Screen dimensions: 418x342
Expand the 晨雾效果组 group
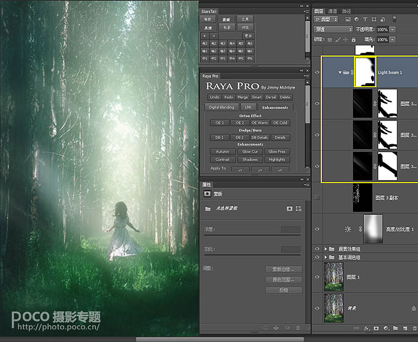point(326,249)
